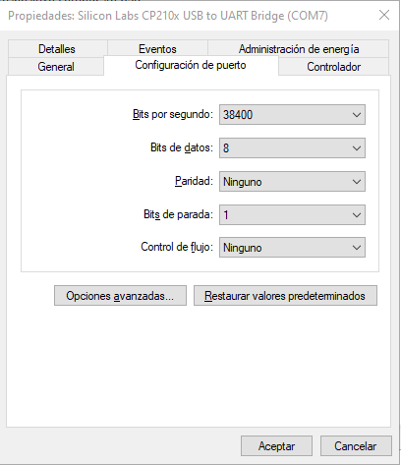Confirm with the Aceptar button

point(276,445)
